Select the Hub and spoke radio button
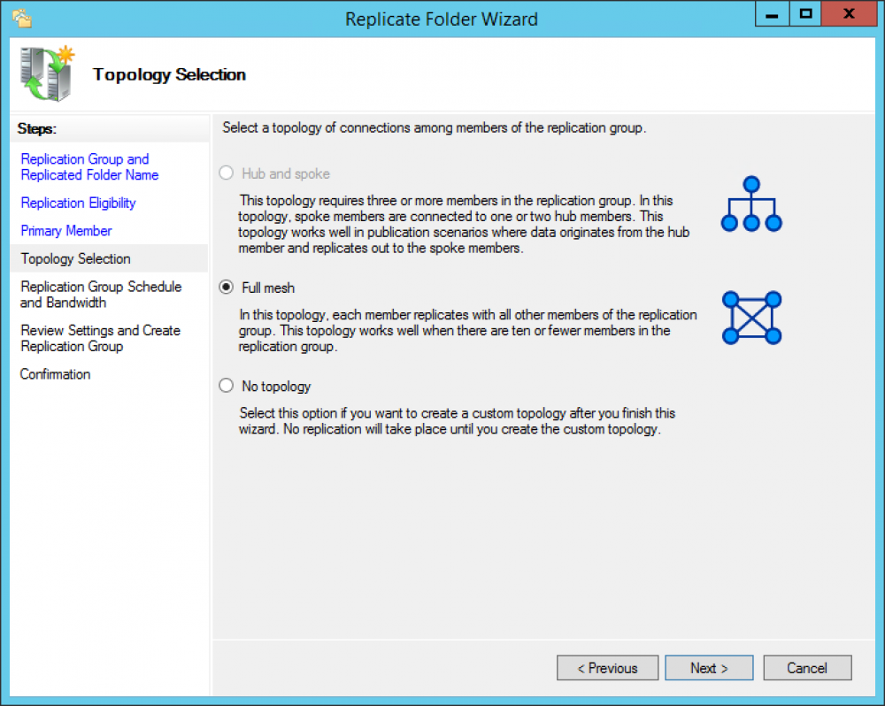The image size is (885, 706). [226, 173]
